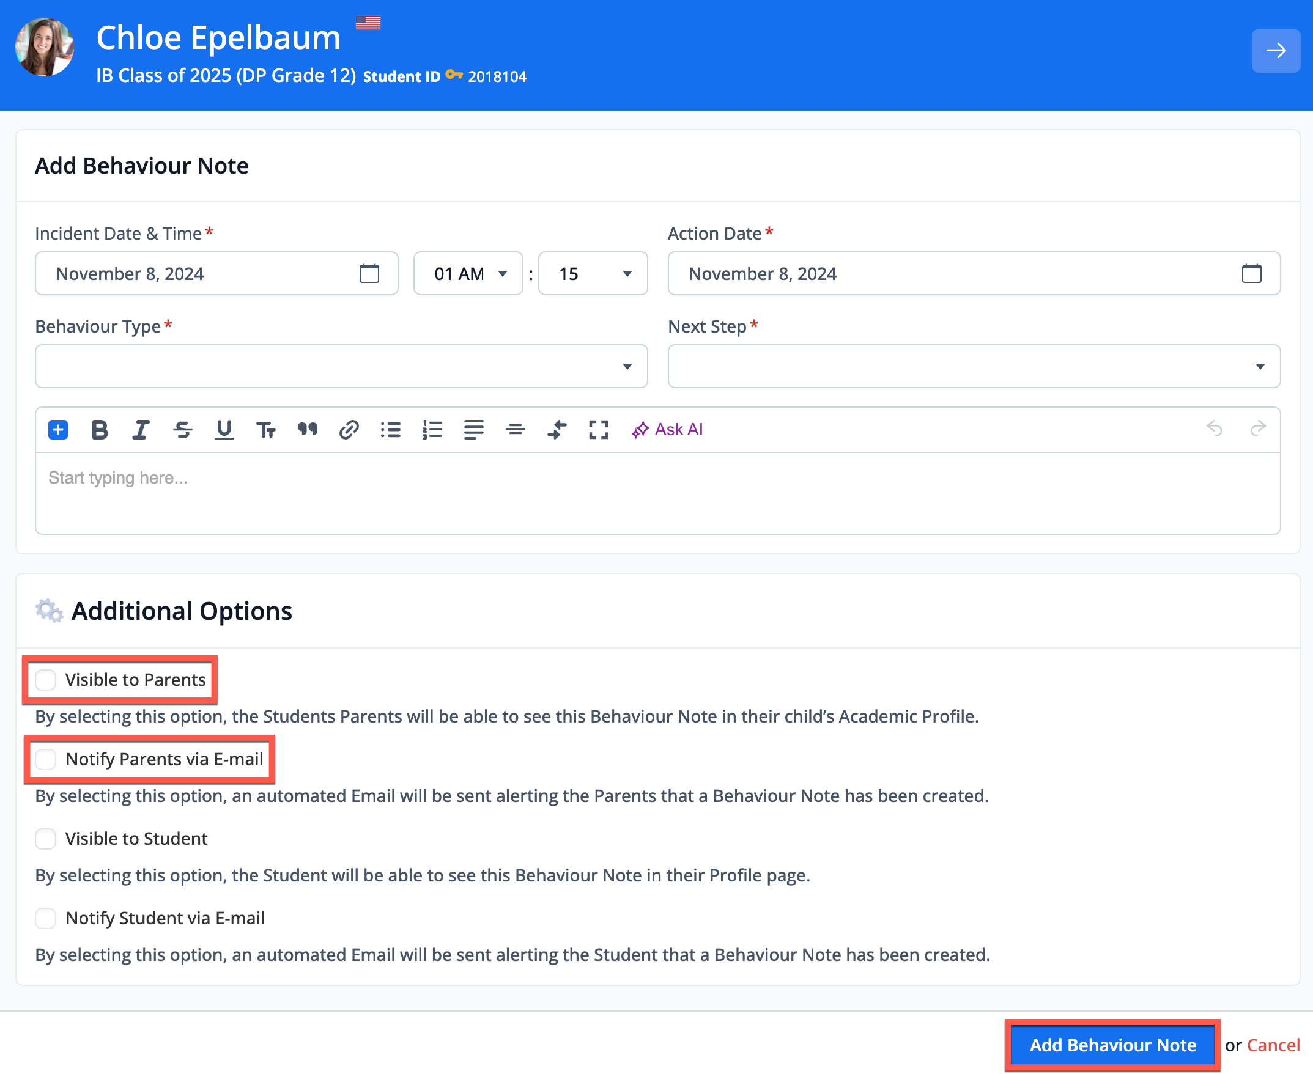Insert a numbered list
This screenshot has width=1313, height=1074.
click(432, 429)
